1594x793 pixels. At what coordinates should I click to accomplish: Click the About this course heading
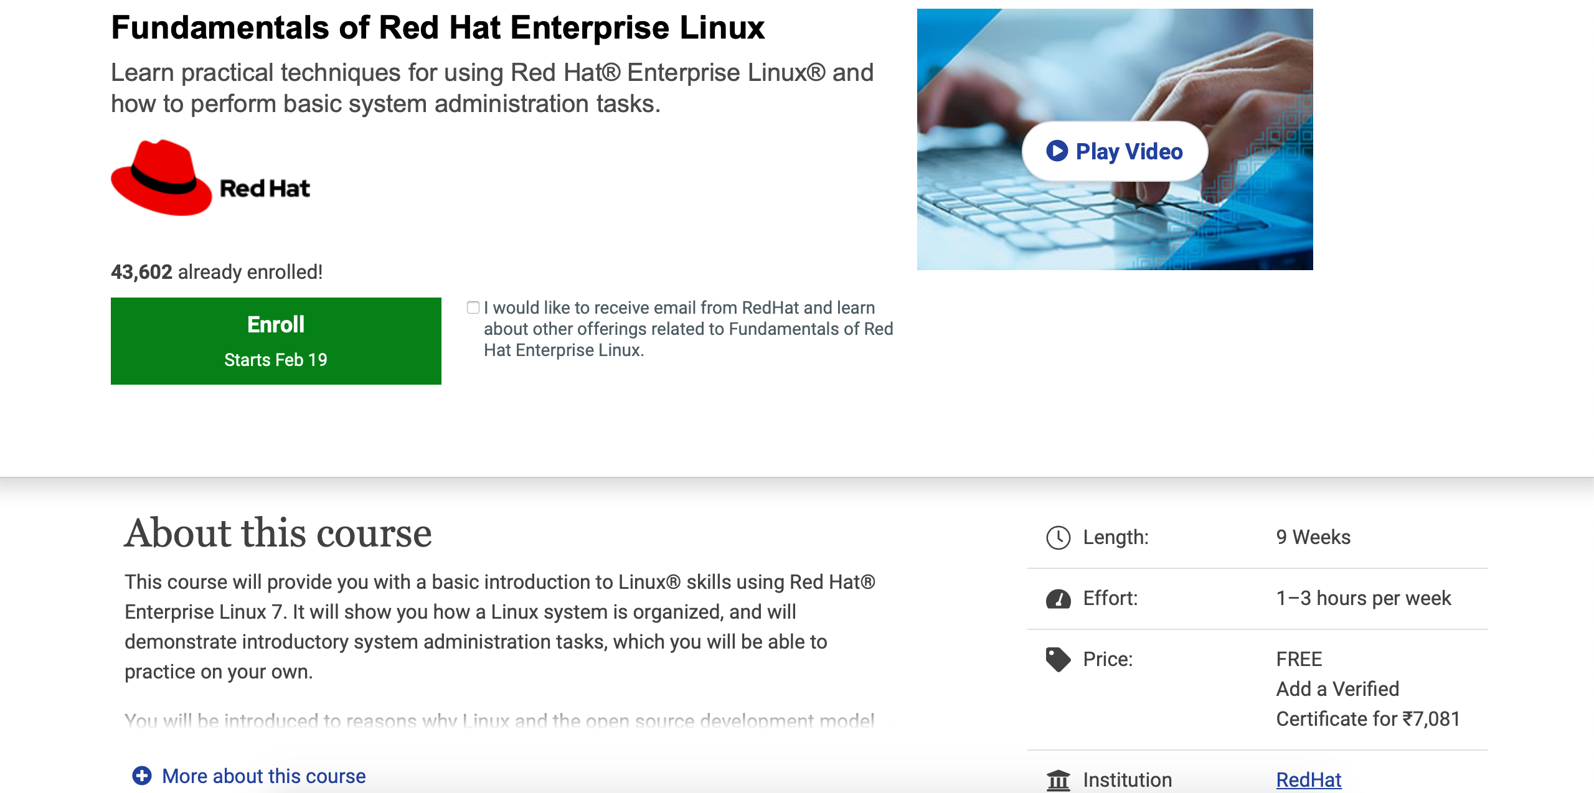278,533
